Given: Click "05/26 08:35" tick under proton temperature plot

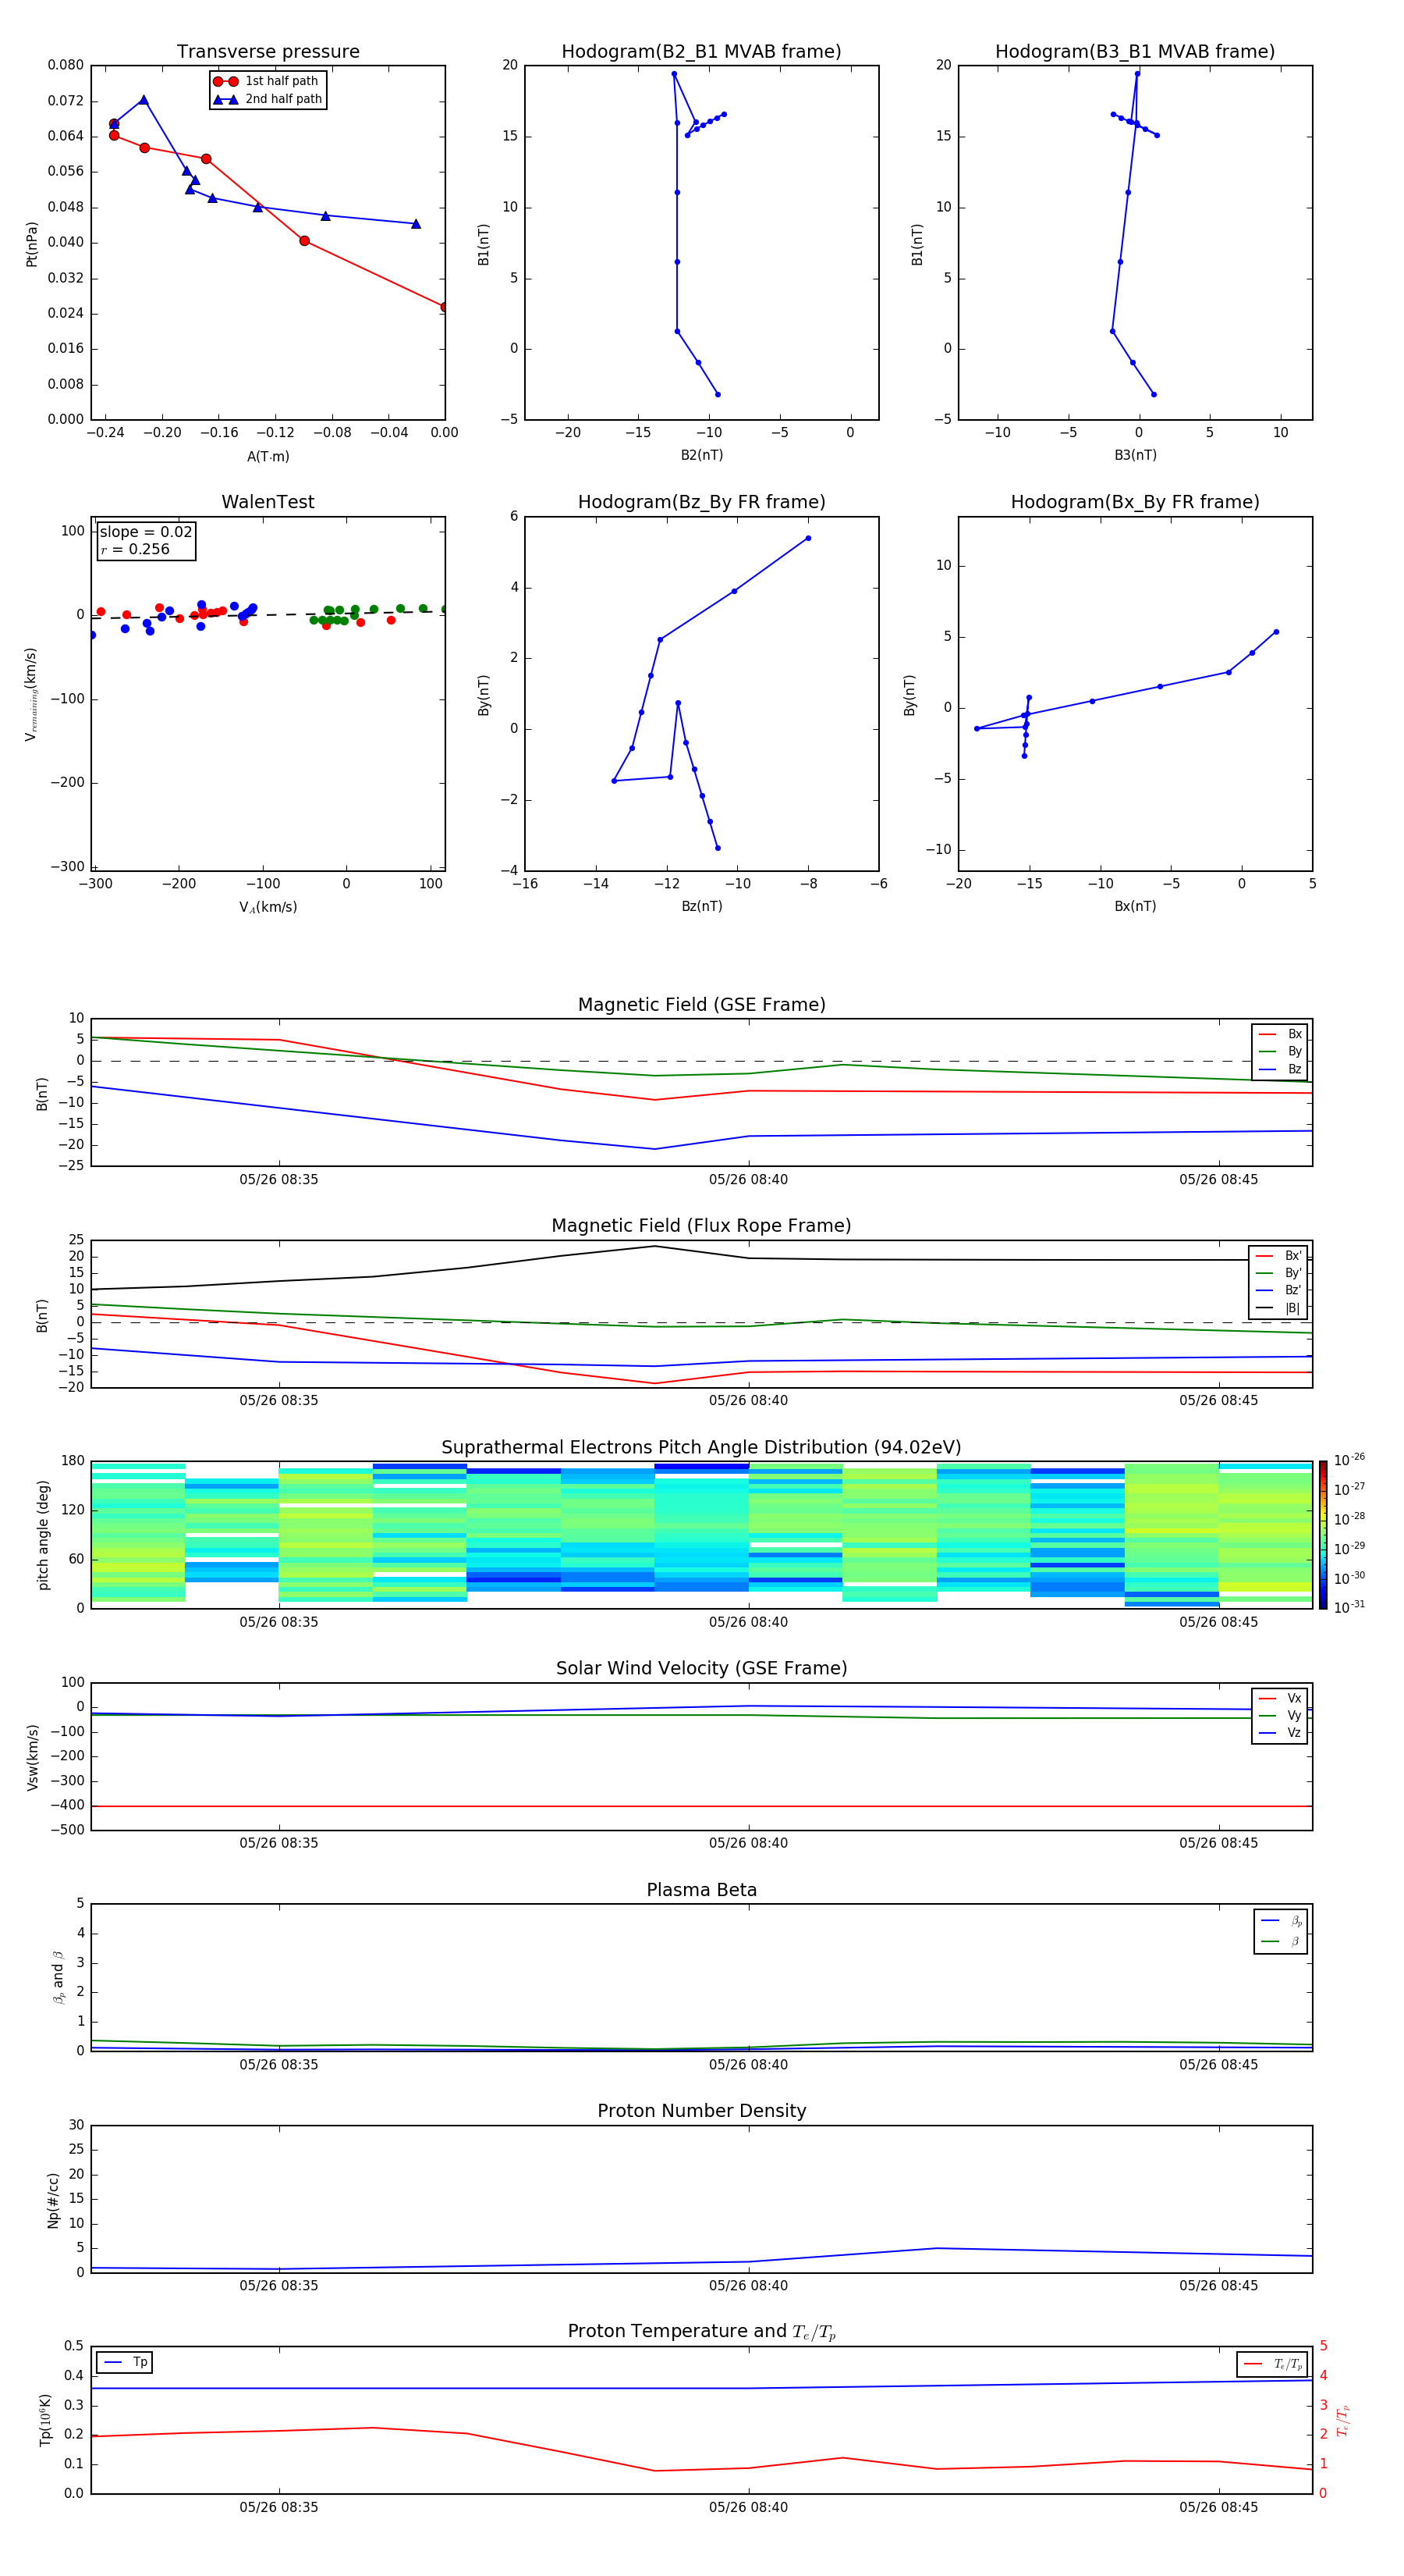Looking at the screenshot, I should [278, 2507].
